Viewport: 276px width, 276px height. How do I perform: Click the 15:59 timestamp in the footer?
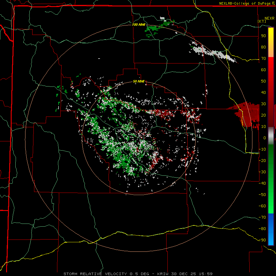click(206, 274)
